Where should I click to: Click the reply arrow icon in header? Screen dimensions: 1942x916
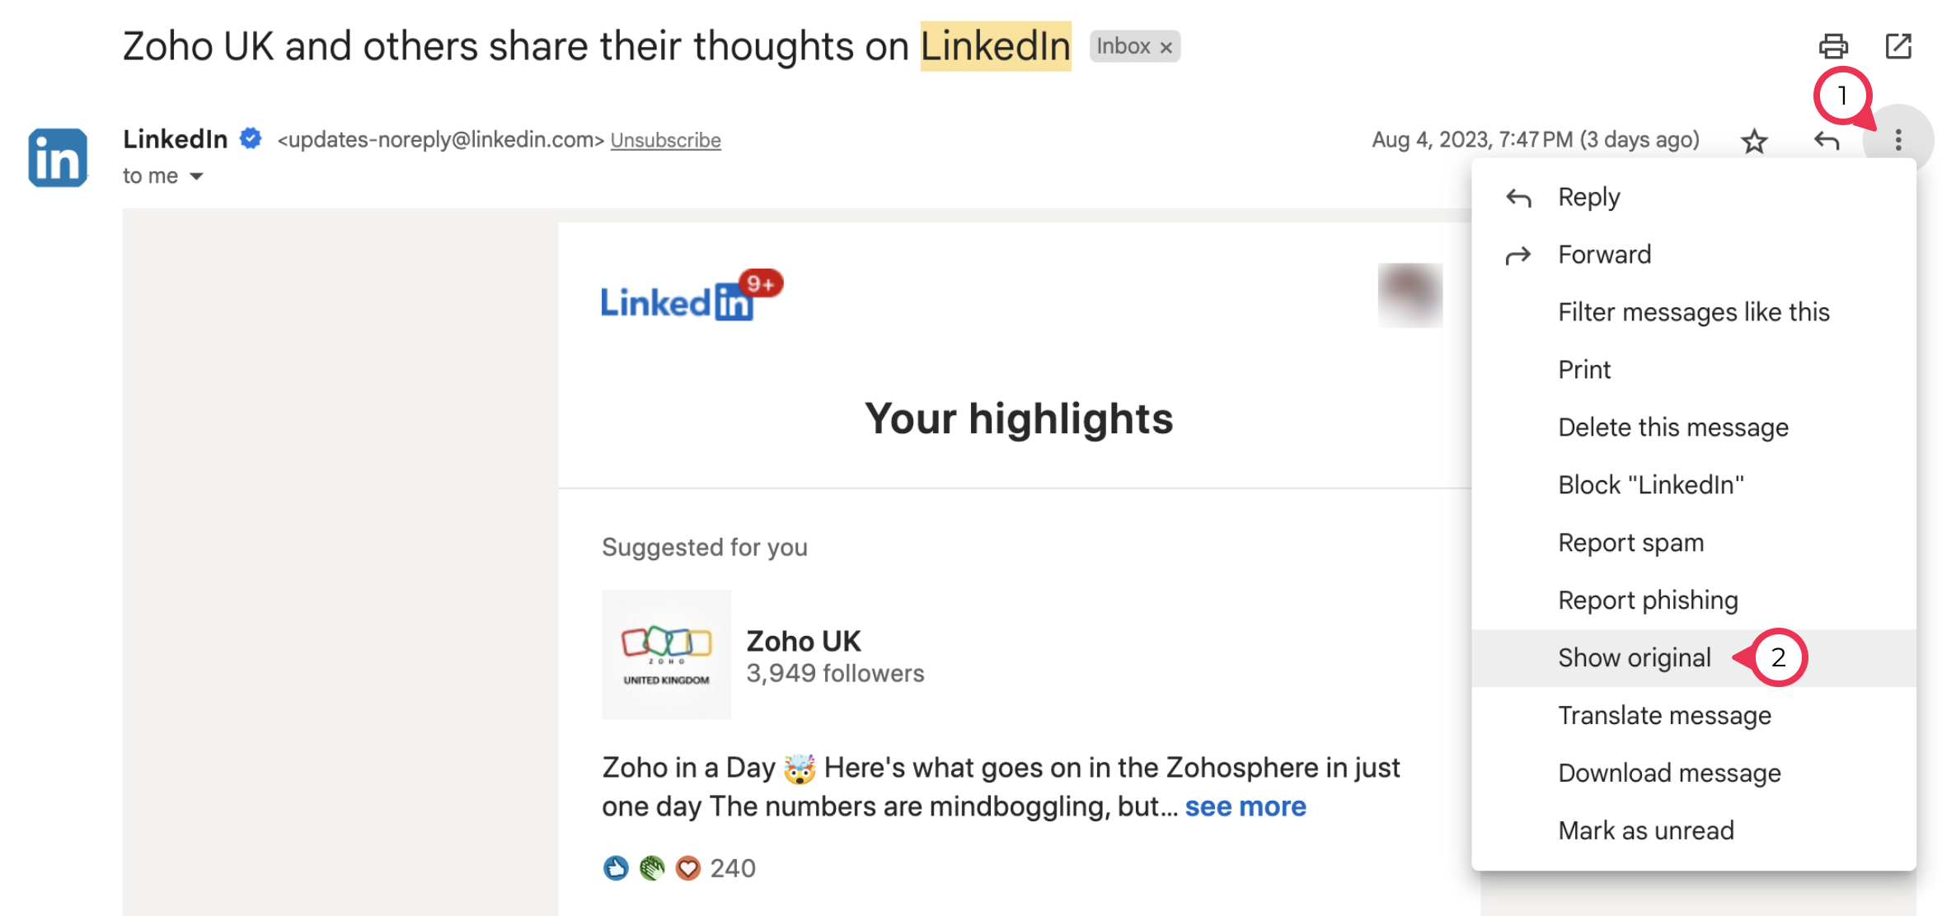click(x=1827, y=141)
